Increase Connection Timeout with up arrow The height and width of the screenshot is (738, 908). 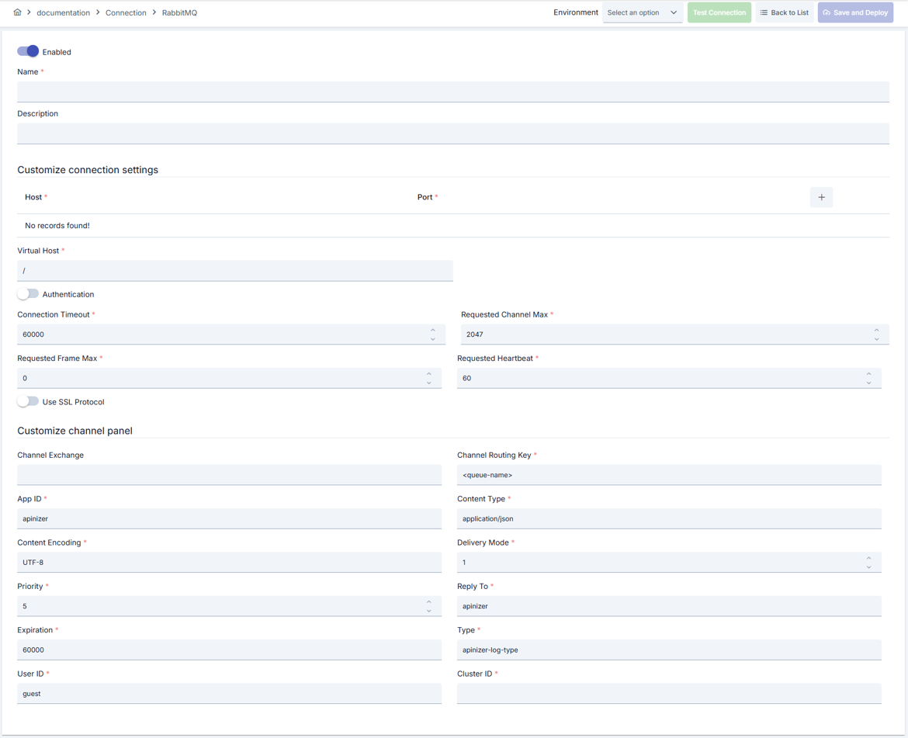pyautogui.click(x=432, y=331)
